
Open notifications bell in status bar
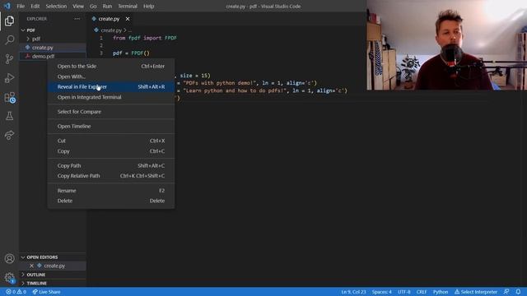tap(518, 292)
